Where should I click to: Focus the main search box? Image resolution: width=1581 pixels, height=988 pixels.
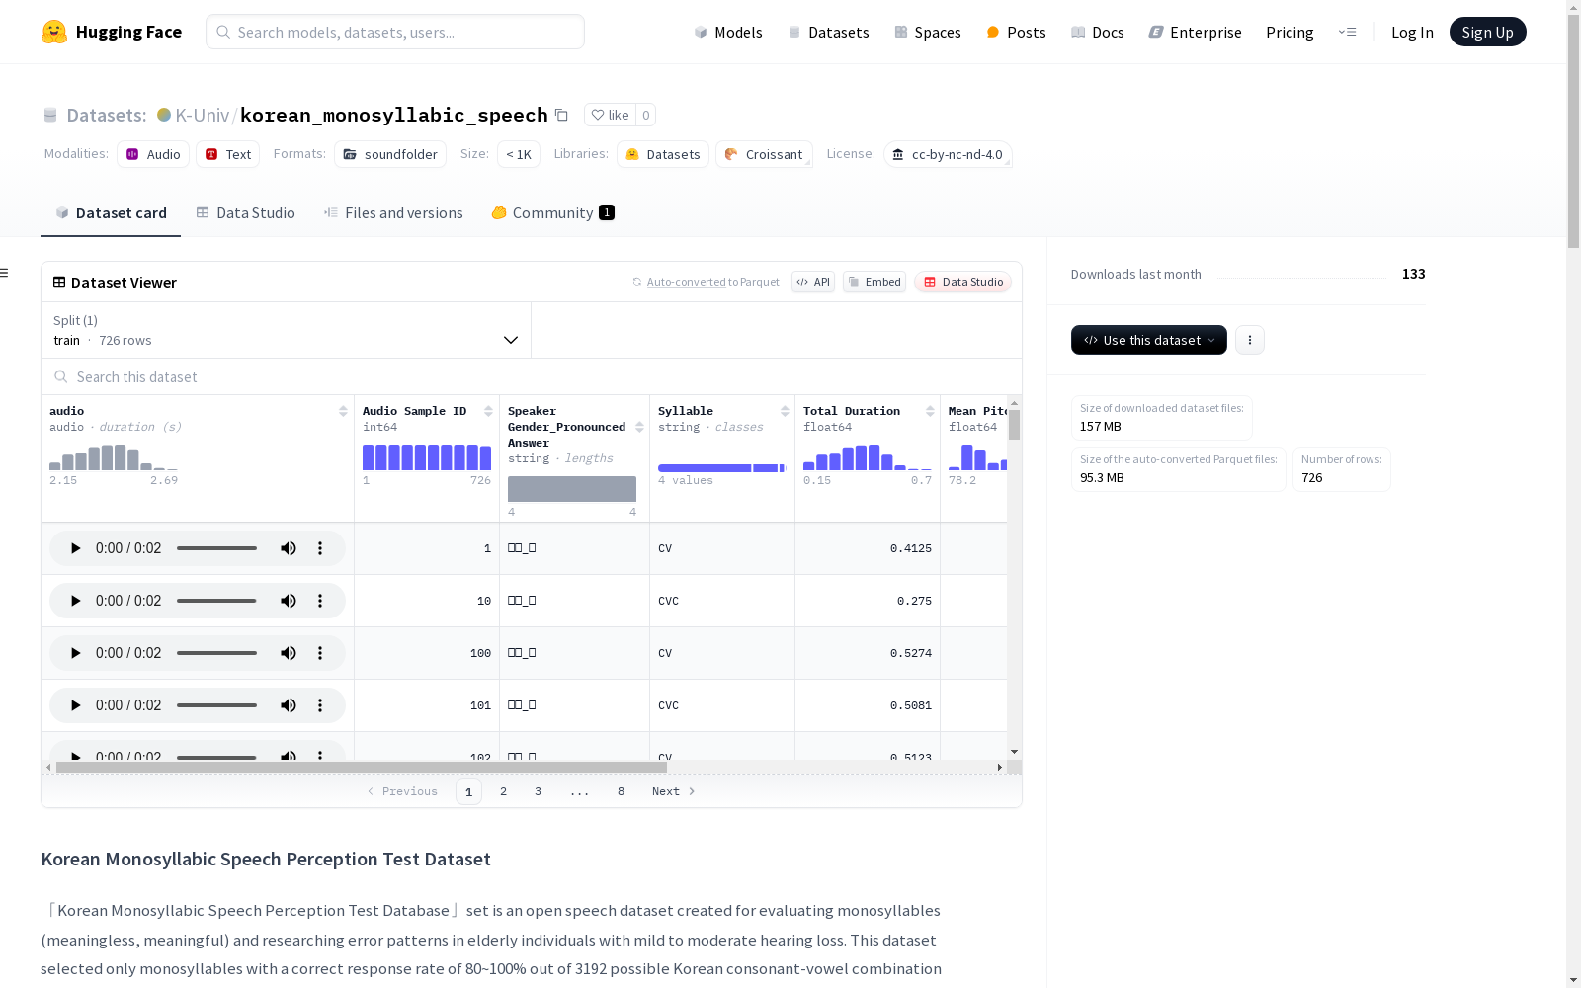pos(395,32)
